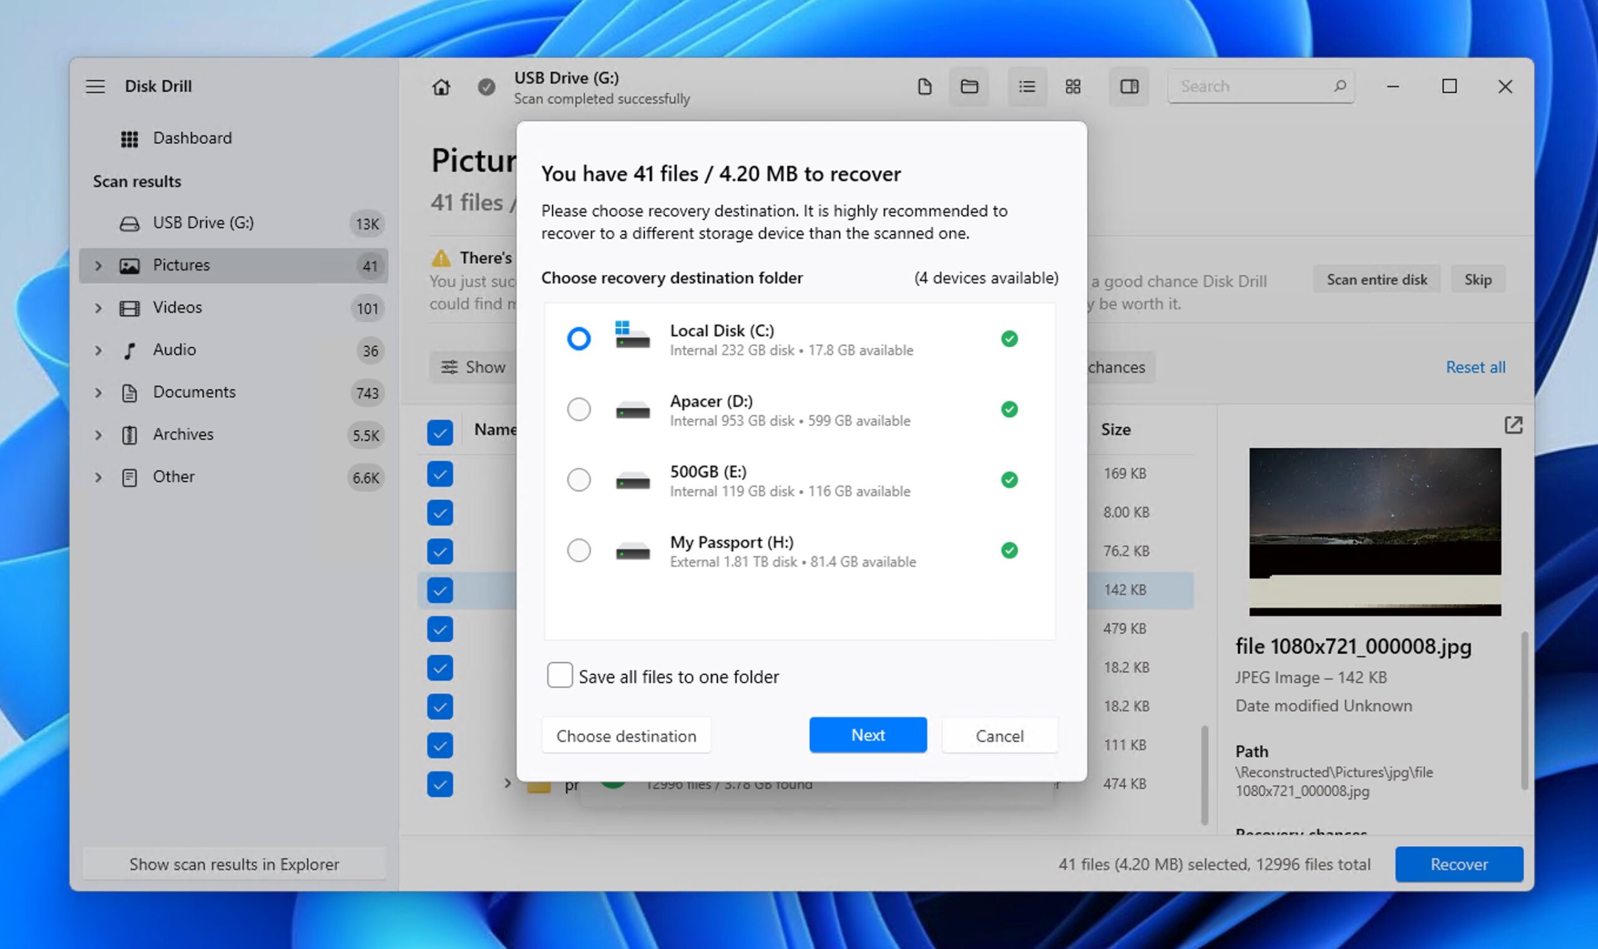Viewport: 1598px width, 949px height.
Task: Select the list view icon
Action: click(x=1027, y=86)
